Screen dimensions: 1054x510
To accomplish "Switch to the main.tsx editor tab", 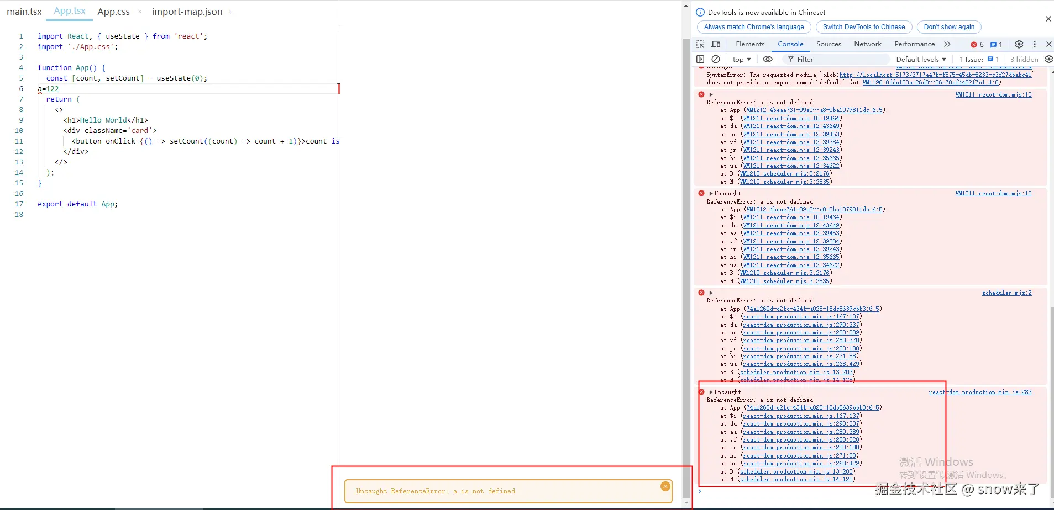I will click(x=24, y=12).
